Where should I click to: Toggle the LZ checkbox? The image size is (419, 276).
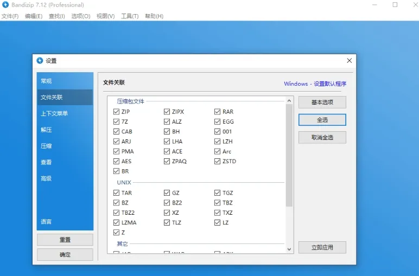(217, 222)
